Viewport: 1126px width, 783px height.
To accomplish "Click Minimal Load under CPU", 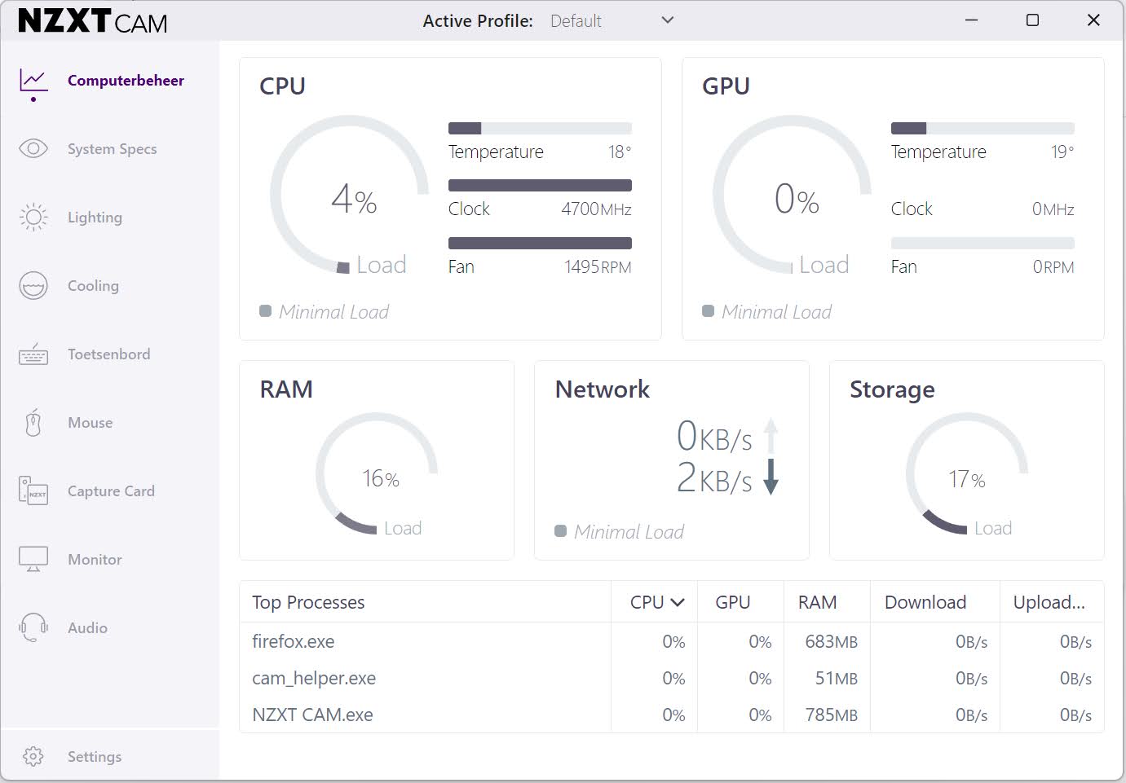I will pos(333,311).
